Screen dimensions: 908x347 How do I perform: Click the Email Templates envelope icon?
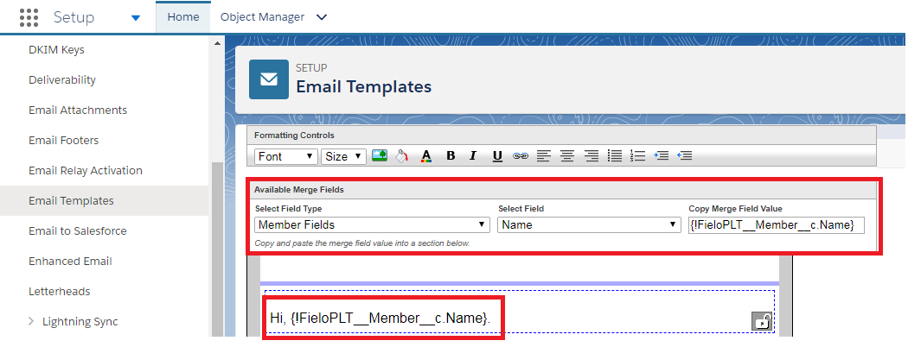tap(269, 79)
